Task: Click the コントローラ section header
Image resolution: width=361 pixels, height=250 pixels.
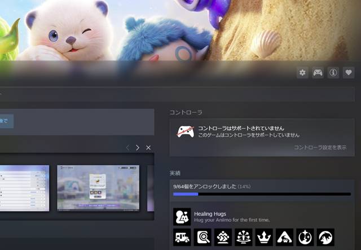Action: pos(186,112)
